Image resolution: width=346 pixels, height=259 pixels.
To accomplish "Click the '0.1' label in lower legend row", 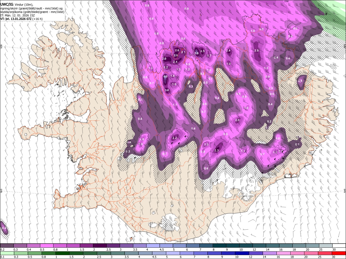I will pos(2,257).
